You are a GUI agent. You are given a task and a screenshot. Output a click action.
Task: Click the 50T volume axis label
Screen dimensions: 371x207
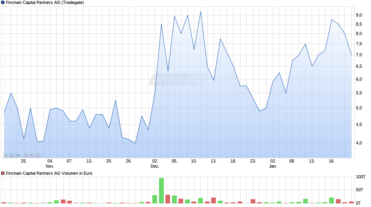pyautogui.click(x=360, y=190)
